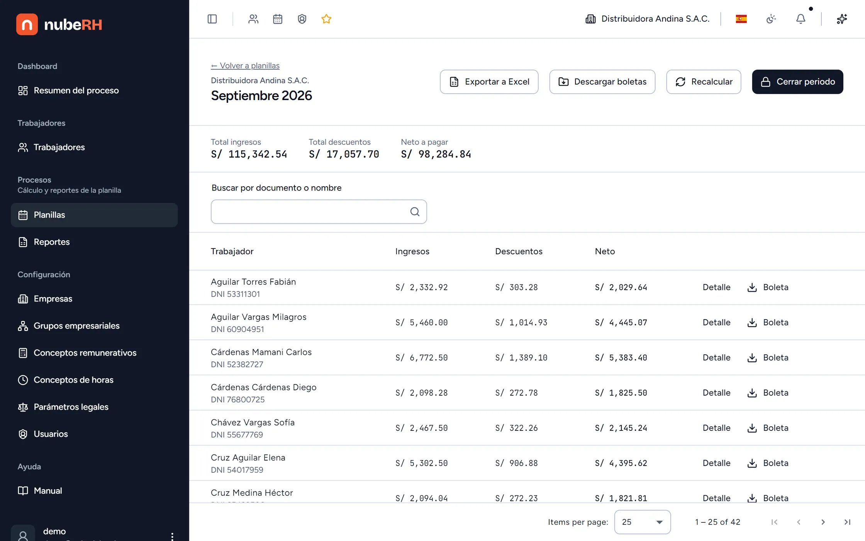
Task: Focus the search by document or name field
Action: point(319,212)
